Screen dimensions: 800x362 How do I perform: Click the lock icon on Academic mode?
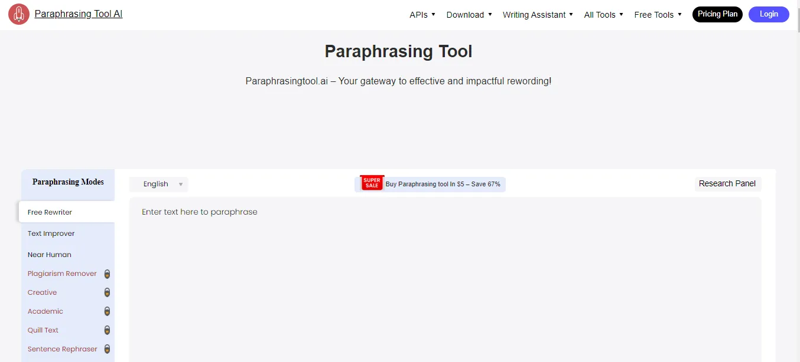click(107, 311)
